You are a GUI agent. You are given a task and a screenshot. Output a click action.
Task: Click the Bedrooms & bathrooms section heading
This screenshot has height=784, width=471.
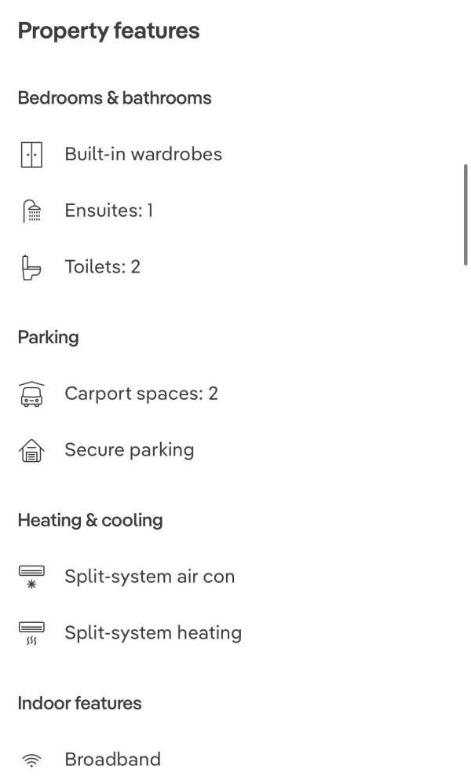click(x=115, y=98)
